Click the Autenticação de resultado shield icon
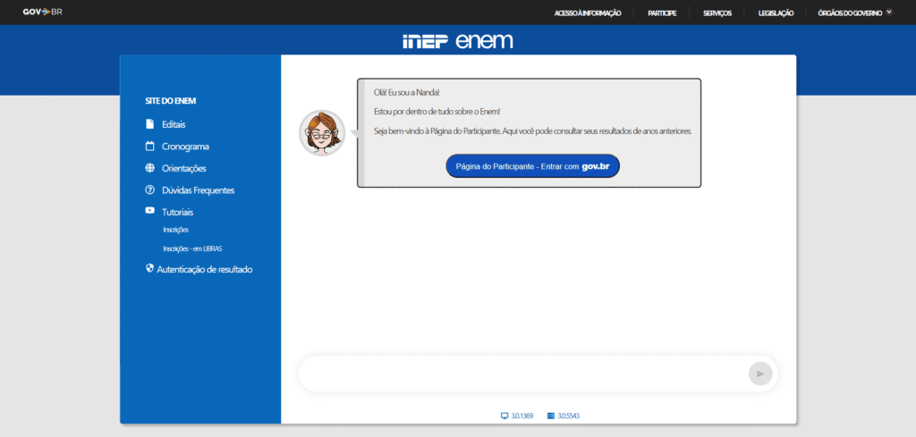This screenshot has width=916, height=437. (x=149, y=268)
